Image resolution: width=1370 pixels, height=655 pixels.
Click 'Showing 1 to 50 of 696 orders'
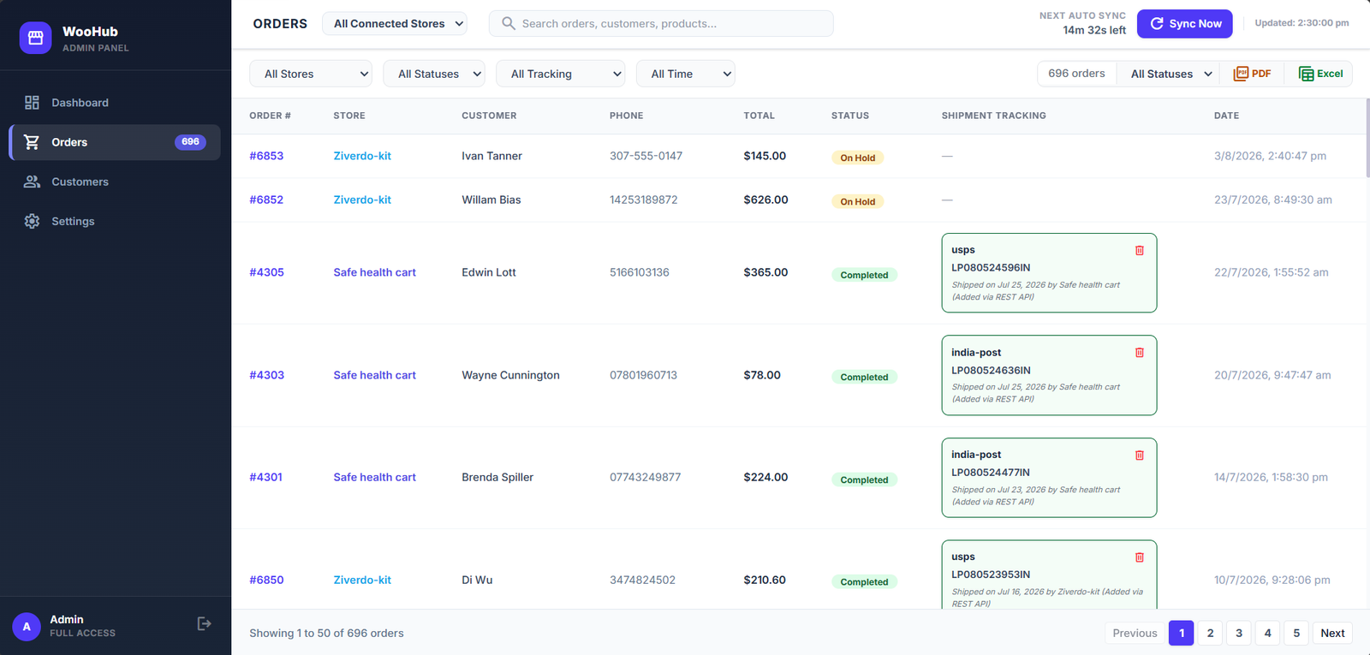click(326, 633)
